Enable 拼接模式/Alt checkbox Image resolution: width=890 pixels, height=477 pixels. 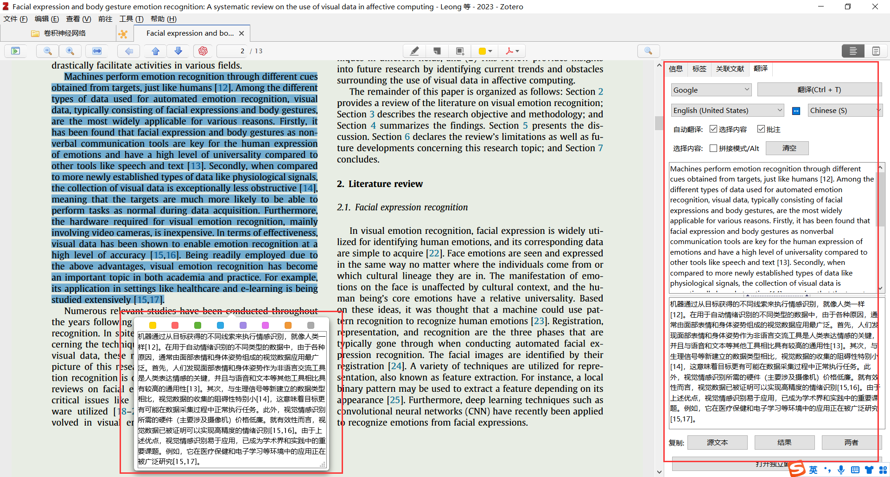[713, 148]
